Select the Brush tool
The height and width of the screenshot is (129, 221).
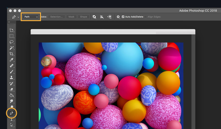(x=11, y=72)
